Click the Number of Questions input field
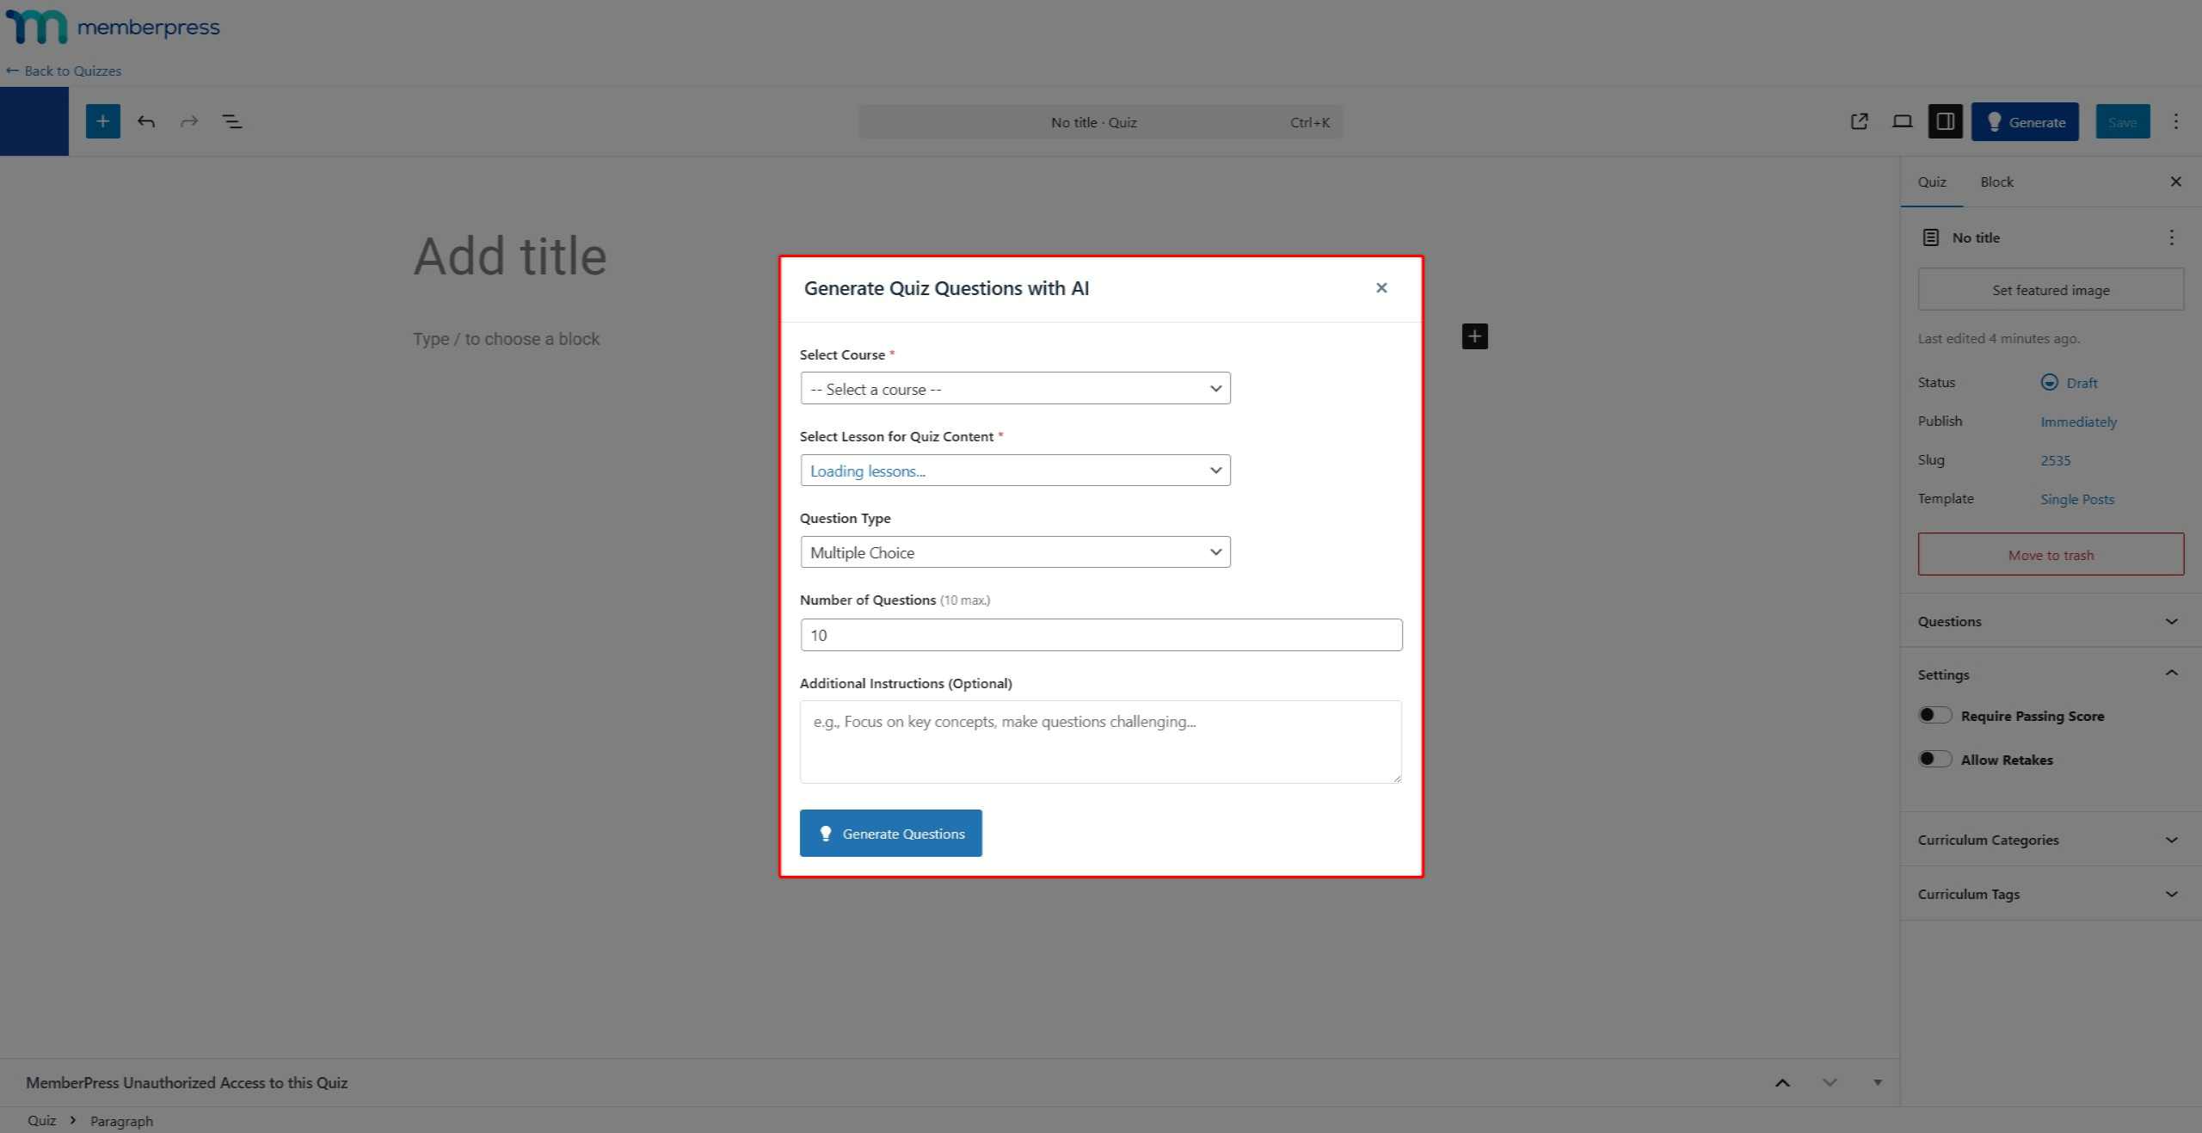Screen dimensions: 2202x1133 pyautogui.click(x=1100, y=634)
